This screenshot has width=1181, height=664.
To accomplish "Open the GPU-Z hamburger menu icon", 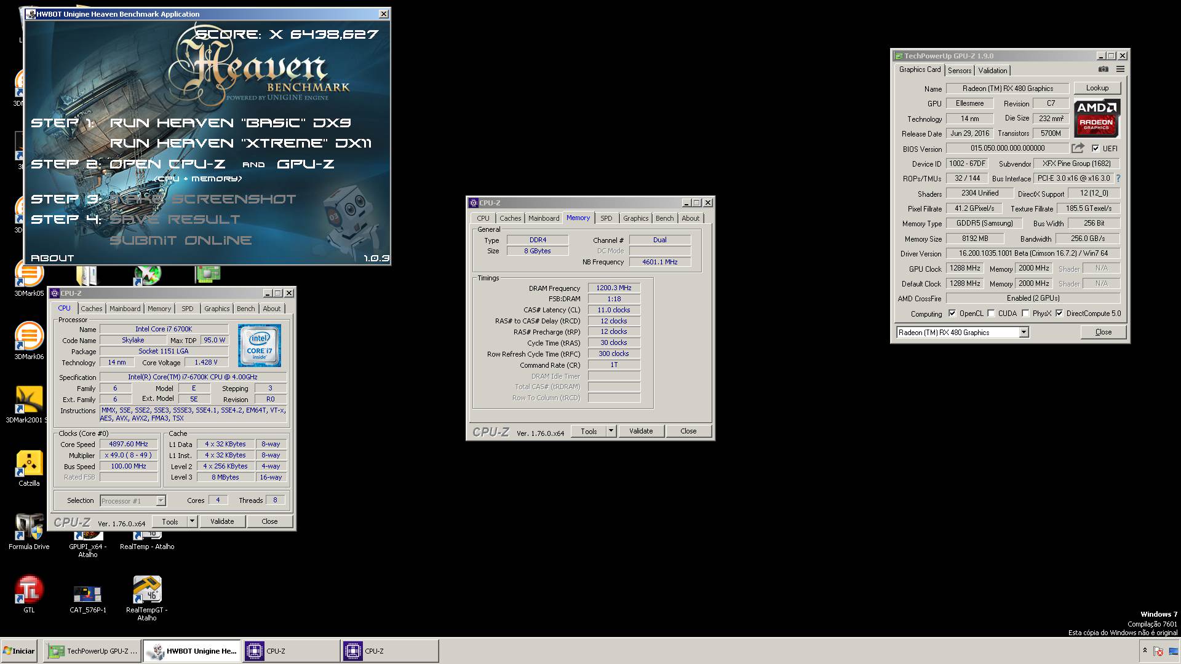I will [1120, 69].
